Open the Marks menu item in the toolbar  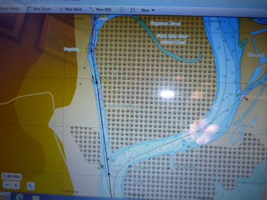(9, 8)
